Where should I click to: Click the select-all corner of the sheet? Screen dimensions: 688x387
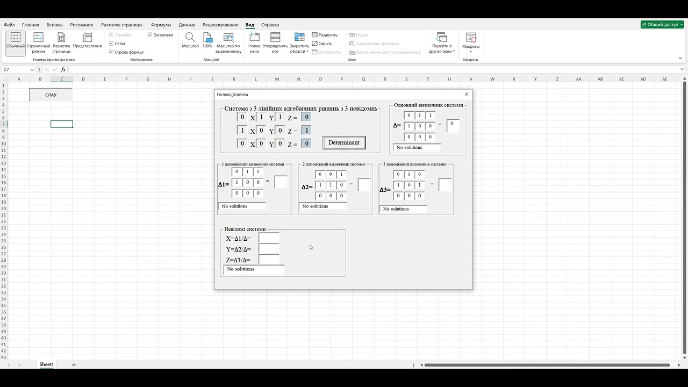pyautogui.click(x=3, y=79)
